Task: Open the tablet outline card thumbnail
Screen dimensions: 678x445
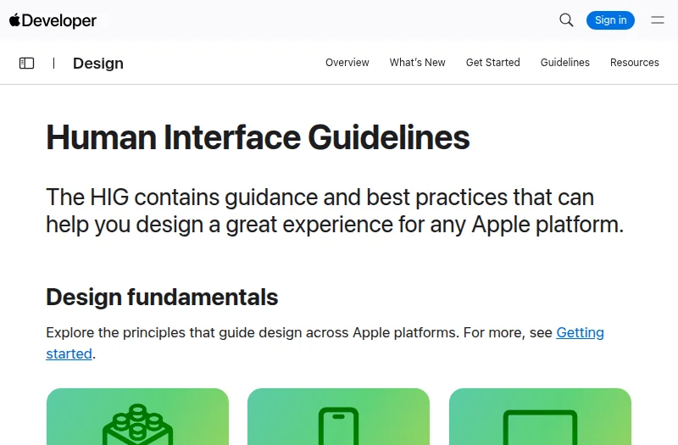Action: coord(540,416)
